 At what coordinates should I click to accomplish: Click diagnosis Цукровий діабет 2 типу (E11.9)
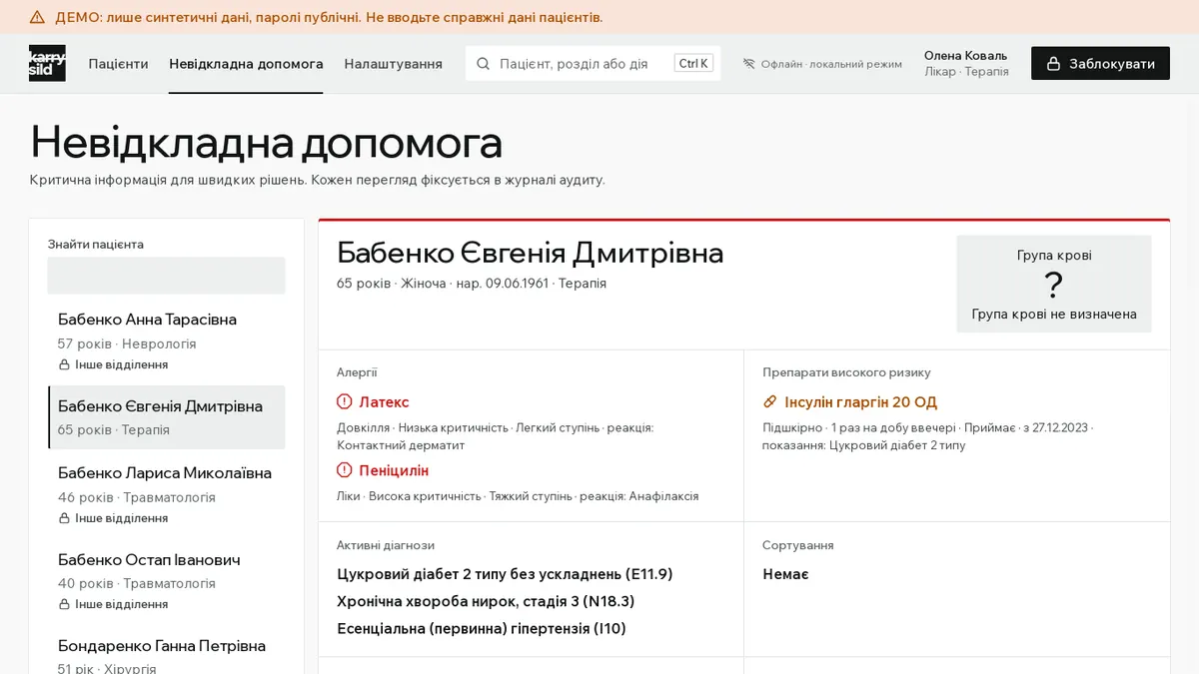coord(505,574)
